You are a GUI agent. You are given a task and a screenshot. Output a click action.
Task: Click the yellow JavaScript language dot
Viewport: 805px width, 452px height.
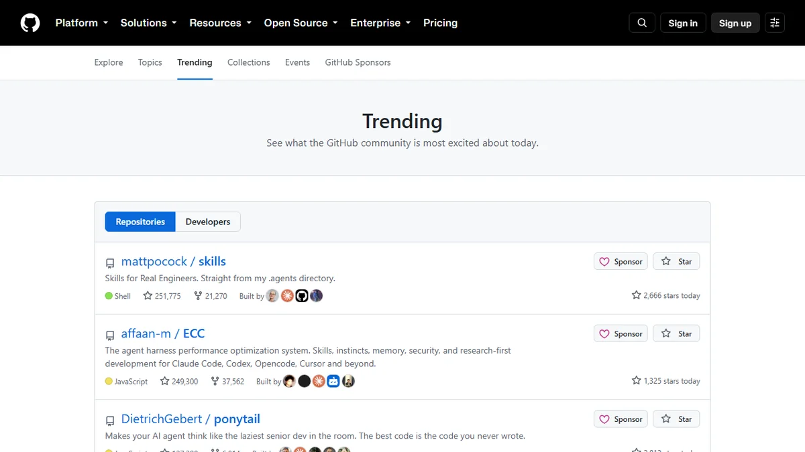[x=109, y=381]
